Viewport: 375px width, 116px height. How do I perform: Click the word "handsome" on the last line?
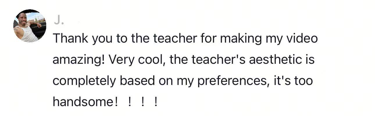tap(83, 102)
